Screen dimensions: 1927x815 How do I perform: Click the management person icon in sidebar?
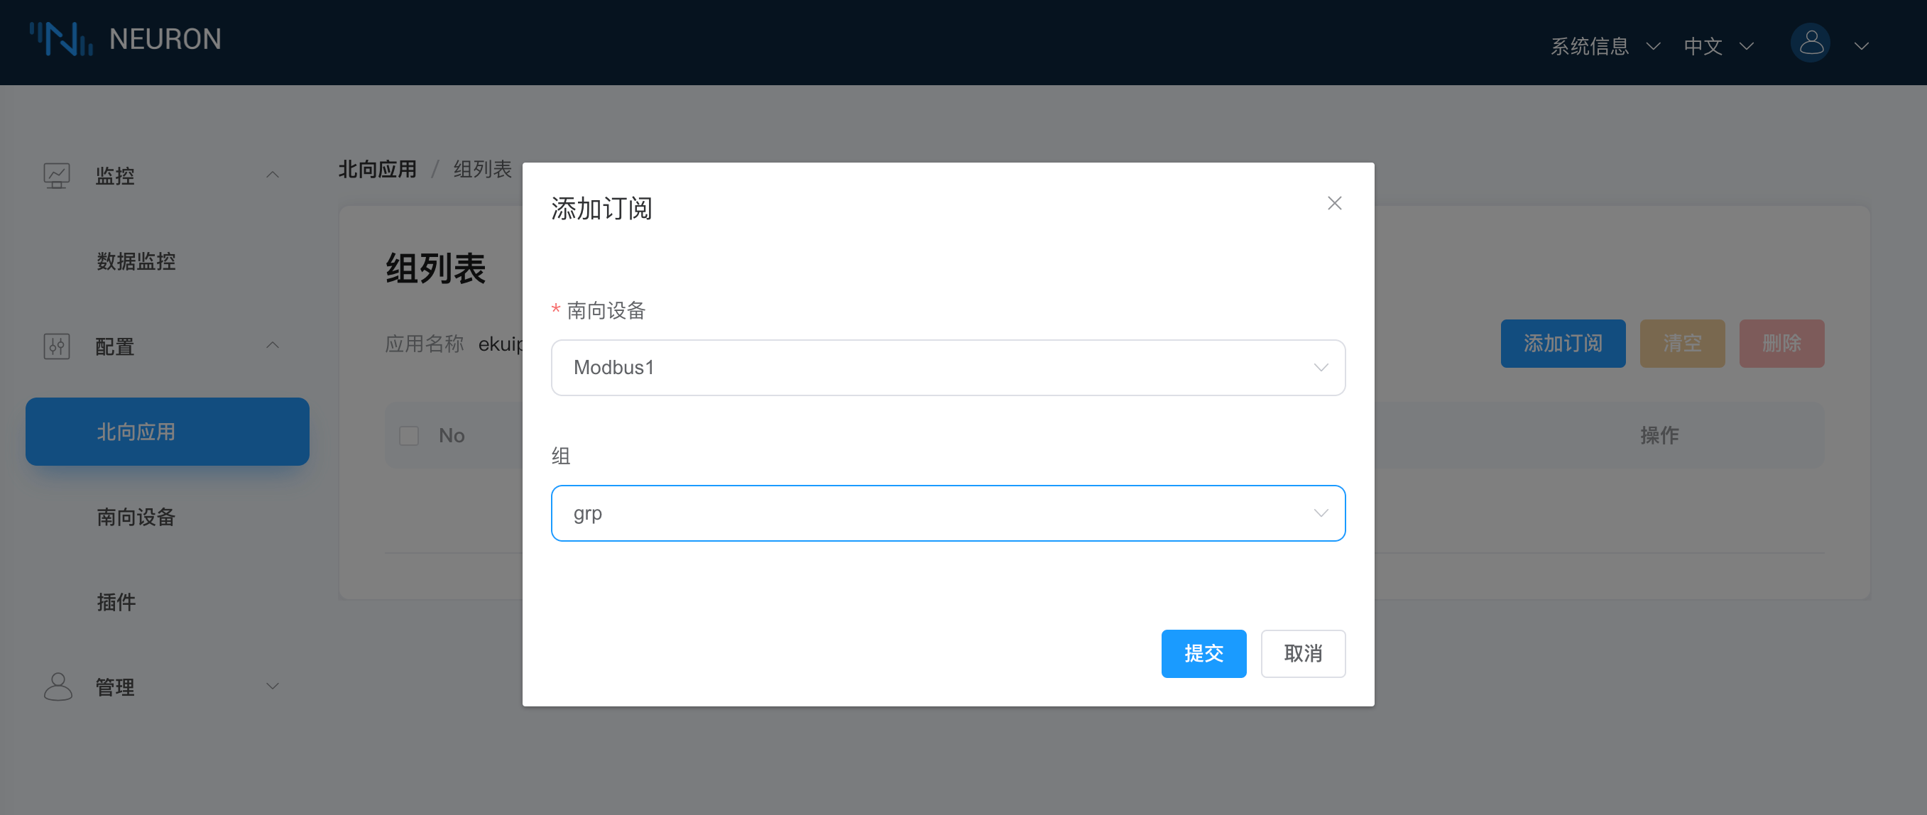pos(58,686)
